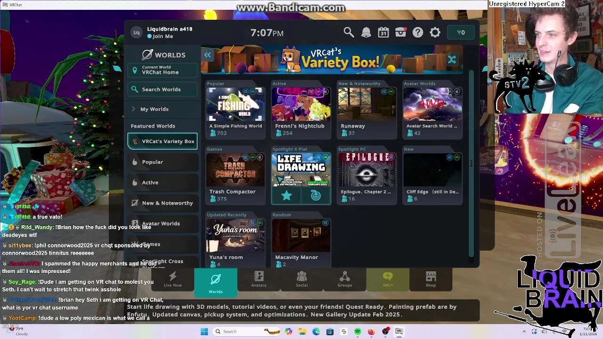
Task: Click the Liq profile avatar circle
Action: coord(136,32)
